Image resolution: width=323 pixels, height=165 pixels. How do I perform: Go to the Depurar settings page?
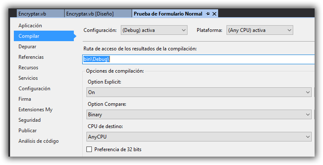tap(27, 47)
